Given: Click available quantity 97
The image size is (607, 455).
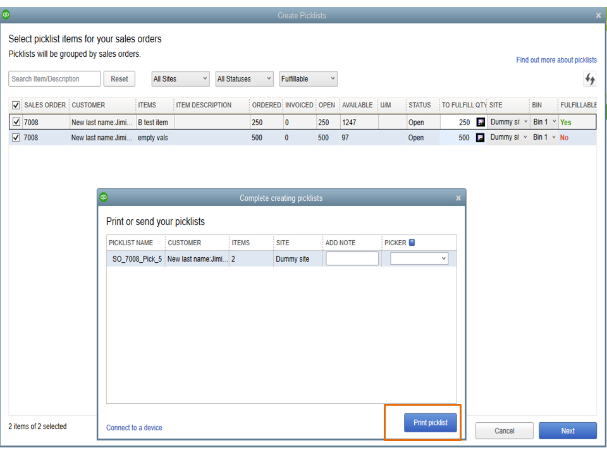Looking at the screenshot, I should point(345,137).
